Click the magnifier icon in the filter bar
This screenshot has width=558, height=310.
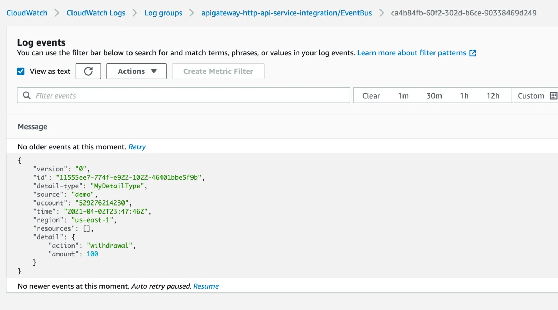(27, 95)
